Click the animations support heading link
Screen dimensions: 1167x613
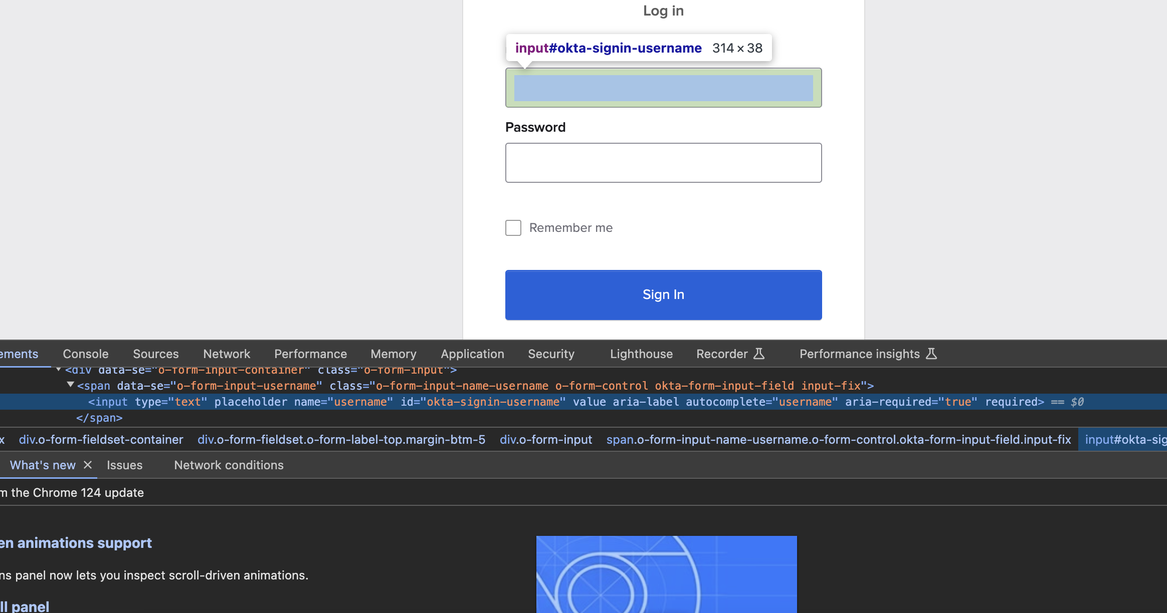click(76, 543)
